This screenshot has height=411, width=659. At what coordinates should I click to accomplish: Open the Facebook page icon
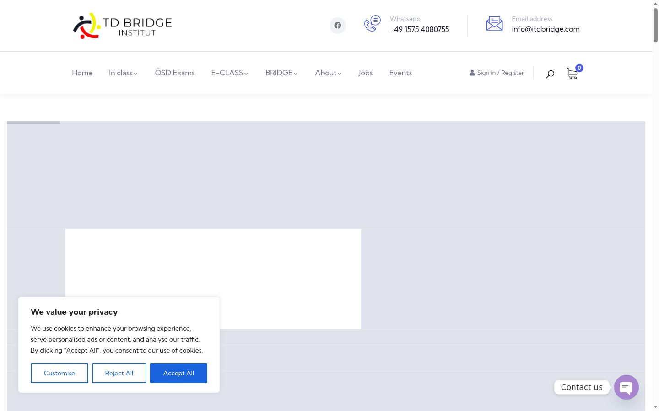(338, 26)
